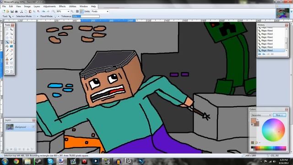The width and height of the screenshot is (293, 165).
Task: Select the Move Selection tool
Action: (x=11, y=33)
